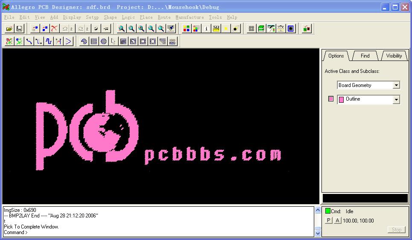Click the green and red component icon
Image resolution: width=412 pixels, height=240 pixels.
(x=307, y=28)
